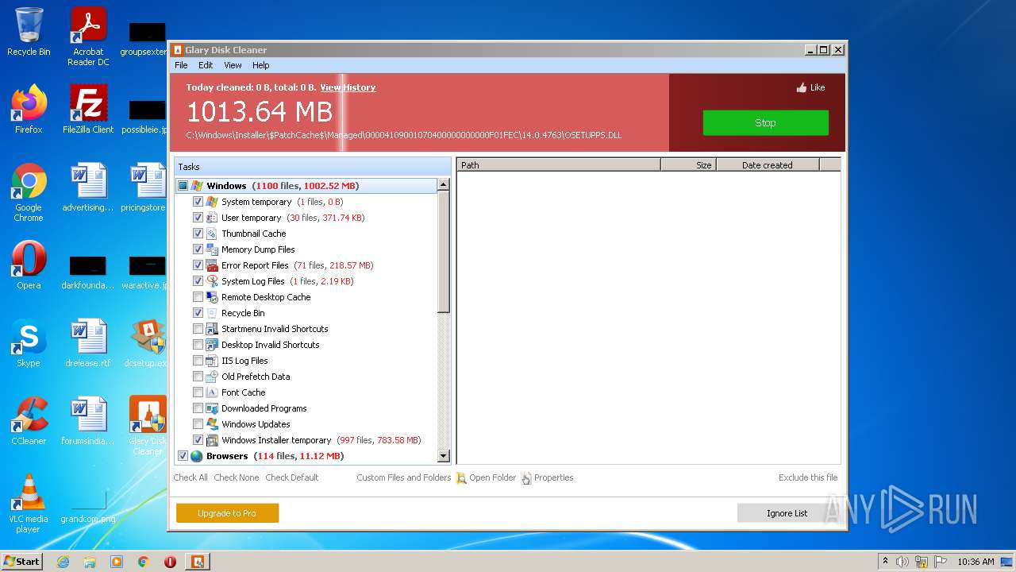Click the Desktop Invalid Shortcuts icon
1016x572 pixels.
[212, 345]
